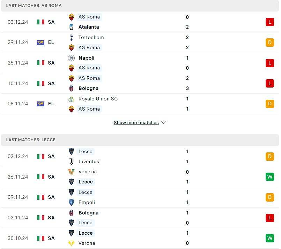Click the Royale Union SG crest
This screenshot has width=281, height=249.
71,99
